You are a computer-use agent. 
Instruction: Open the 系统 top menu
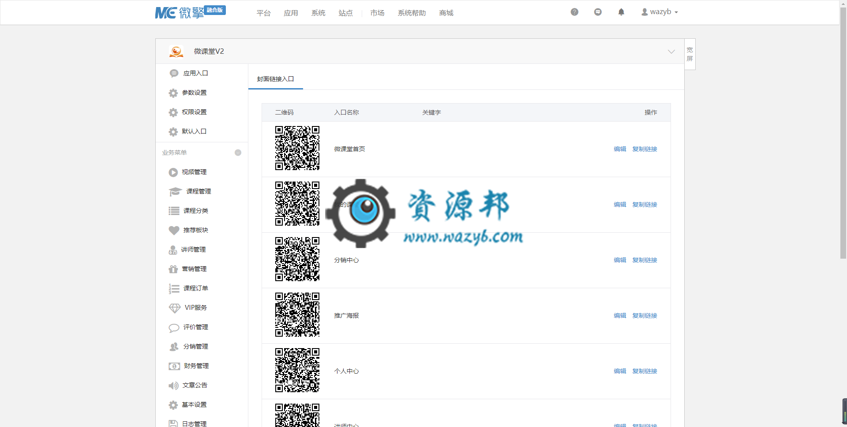click(318, 13)
